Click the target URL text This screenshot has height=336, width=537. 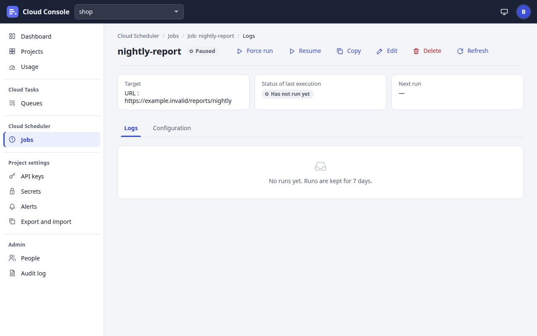tap(178, 97)
